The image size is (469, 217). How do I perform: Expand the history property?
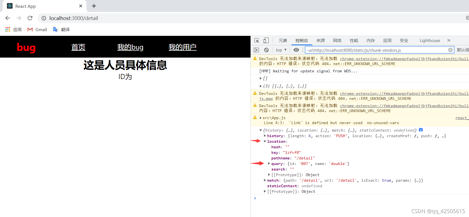click(x=265, y=136)
